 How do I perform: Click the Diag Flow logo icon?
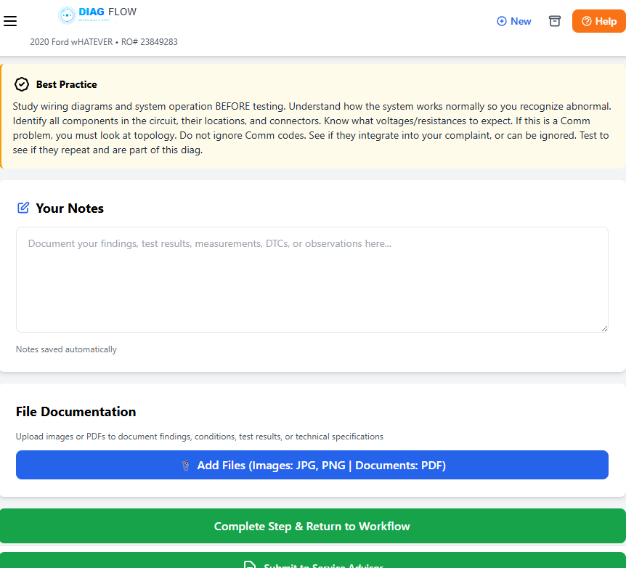tap(67, 14)
